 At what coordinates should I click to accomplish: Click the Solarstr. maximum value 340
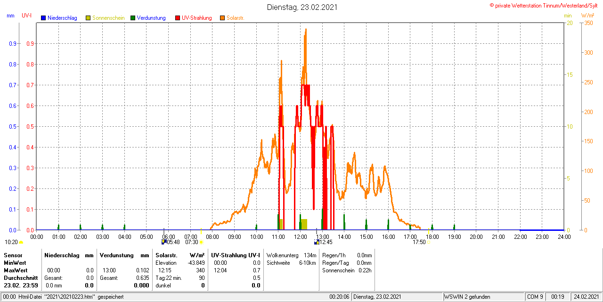[200, 270]
